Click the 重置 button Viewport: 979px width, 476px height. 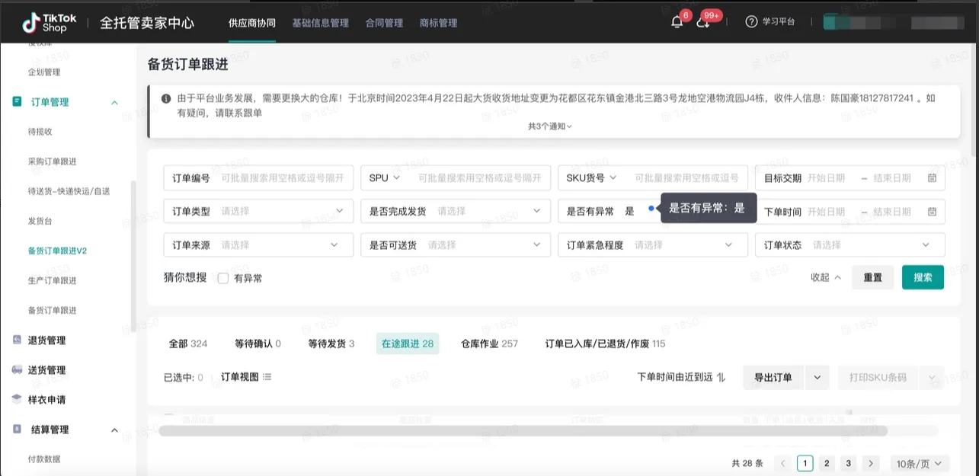click(x=873, y=277)
